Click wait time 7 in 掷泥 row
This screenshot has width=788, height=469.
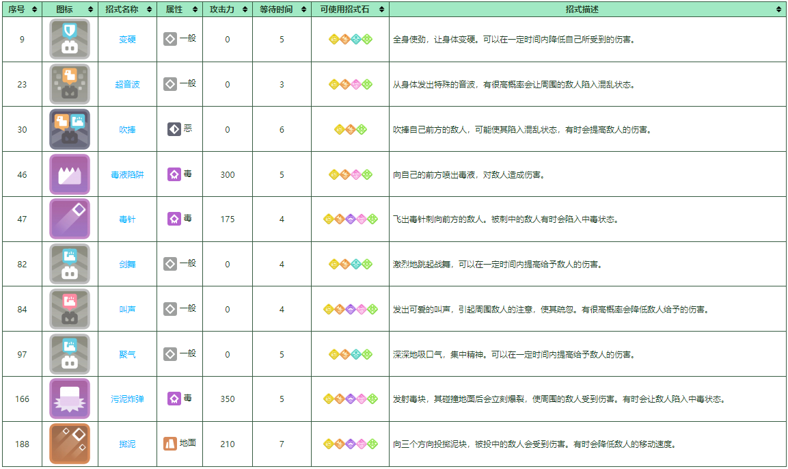point(282,444)
